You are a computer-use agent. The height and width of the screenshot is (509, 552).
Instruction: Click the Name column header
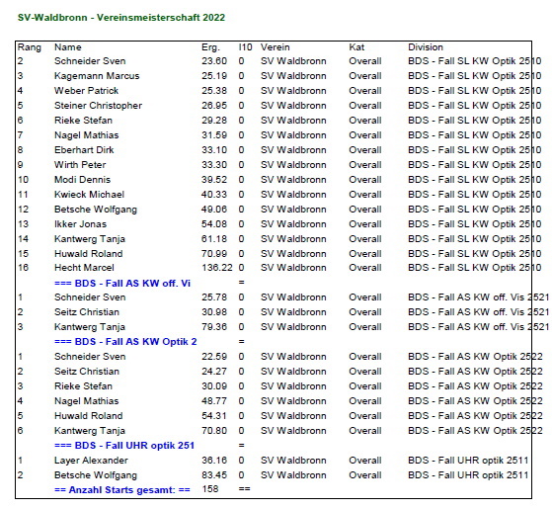67,47
